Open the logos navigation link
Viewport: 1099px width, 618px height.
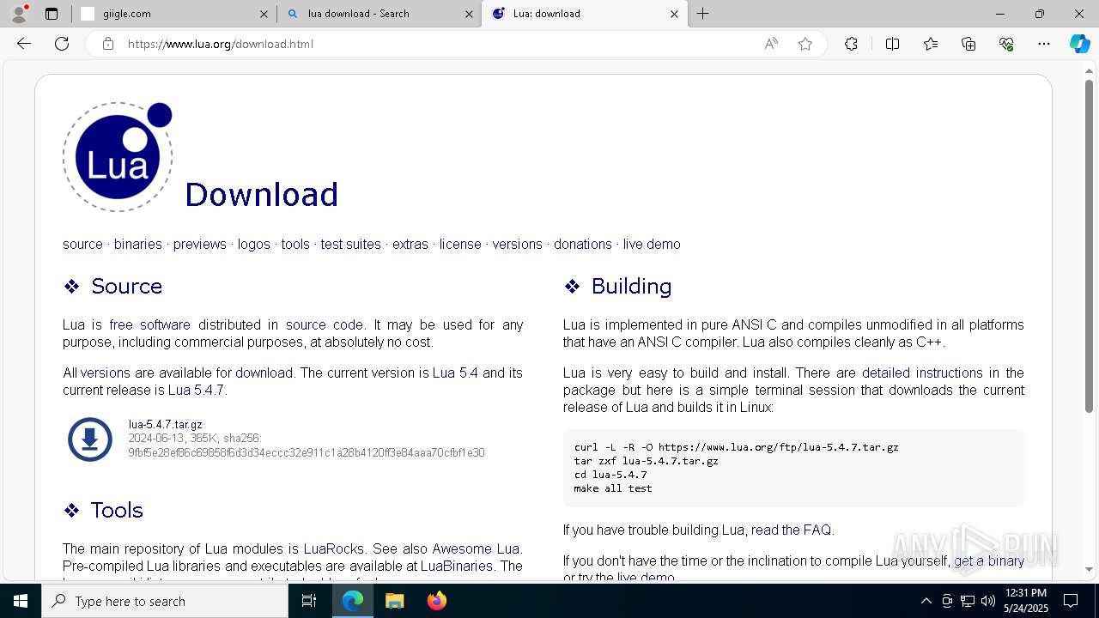[254, 244]
